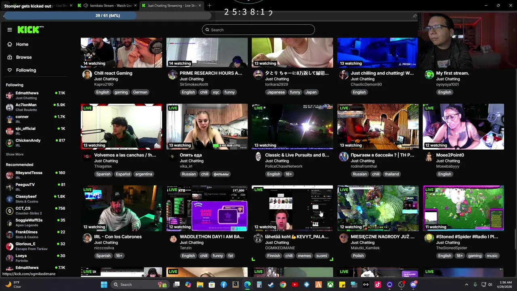Expand Show More following list
Viewport: 517px width, 291px height.
[x=15, y=154]
